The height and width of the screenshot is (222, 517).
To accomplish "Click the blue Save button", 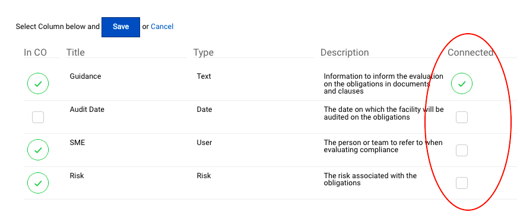I will [x=120, y=27].
